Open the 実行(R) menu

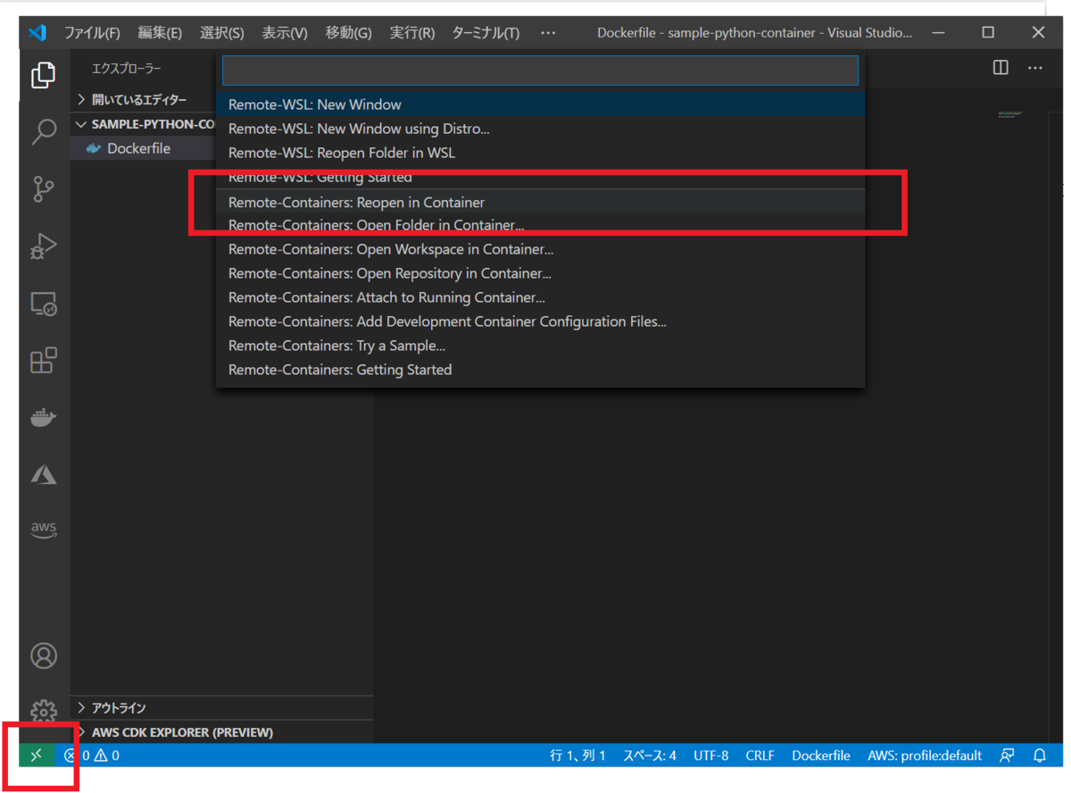pyautogui.click(x=412, y=33)
